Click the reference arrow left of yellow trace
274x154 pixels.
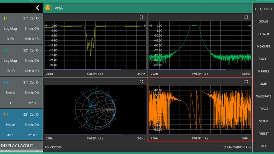[x=46, y=26]
